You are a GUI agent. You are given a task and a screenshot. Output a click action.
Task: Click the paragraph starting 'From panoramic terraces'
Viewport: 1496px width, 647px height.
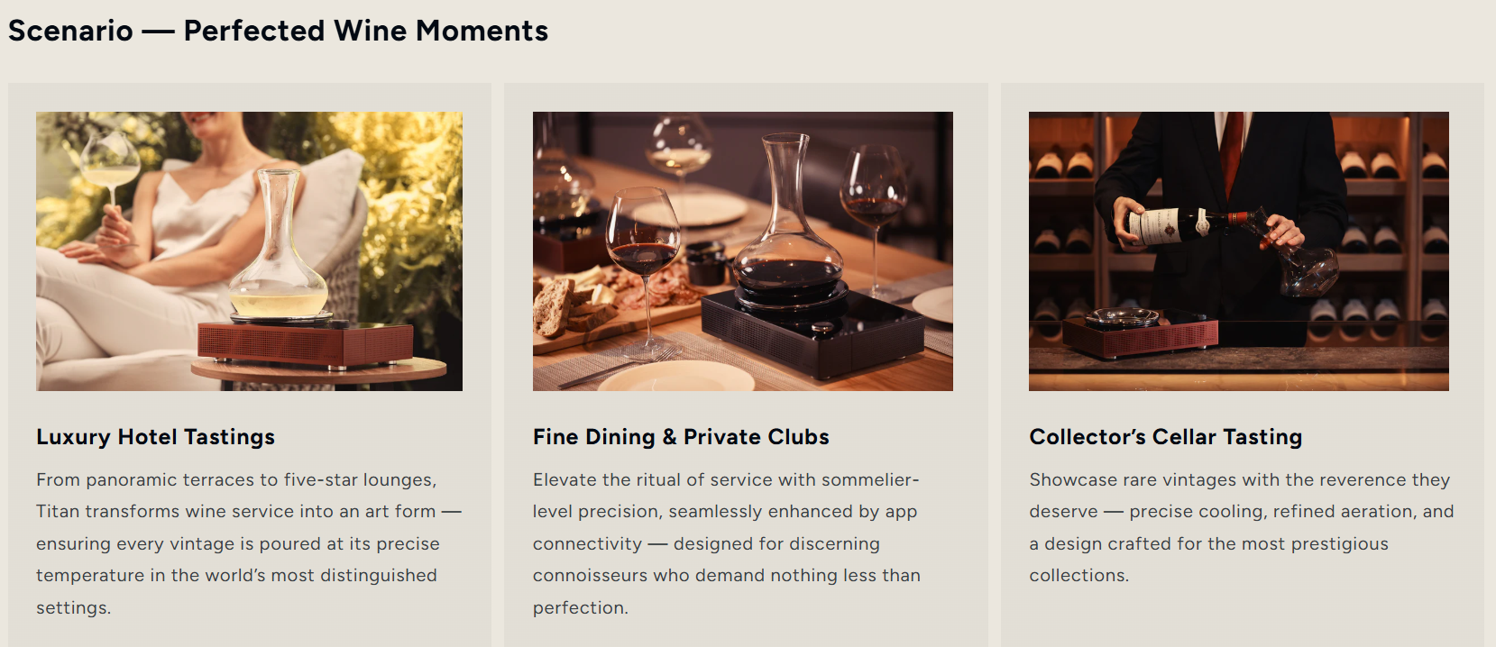(237, 543)
